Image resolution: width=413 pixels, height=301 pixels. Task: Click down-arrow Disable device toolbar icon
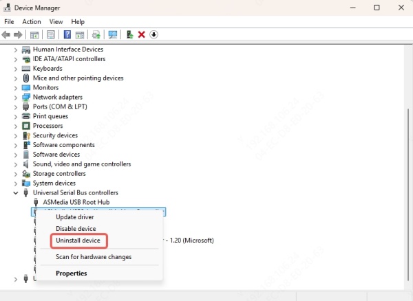tap(153, 34)
